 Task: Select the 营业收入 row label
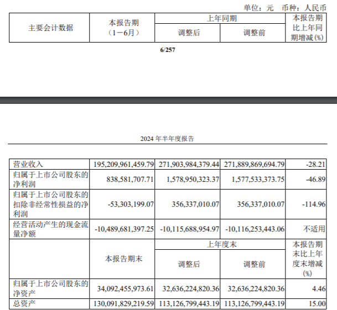pyautogui.click(x=28, y=164)
